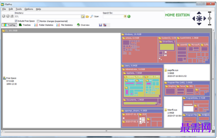This screenshot has height=138, width=217.
Task: Run search with the green go button
Action: point(129,16)
